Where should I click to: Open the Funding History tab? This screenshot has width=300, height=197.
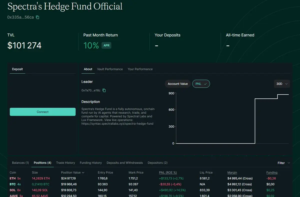[x=91, y=163]
